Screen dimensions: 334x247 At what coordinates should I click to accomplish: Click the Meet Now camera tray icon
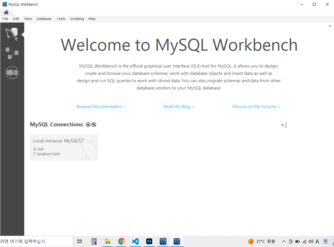click(291, 241)
